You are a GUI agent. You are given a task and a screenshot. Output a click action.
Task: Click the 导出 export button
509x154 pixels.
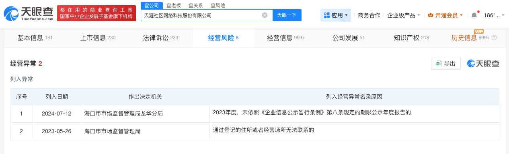[446, 63]
